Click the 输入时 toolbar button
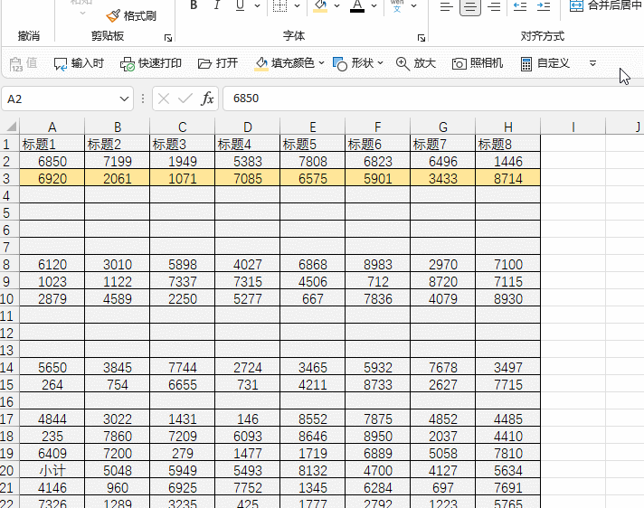Image resolution: width=644 pixels, height=508 pixels. [79, 63]
